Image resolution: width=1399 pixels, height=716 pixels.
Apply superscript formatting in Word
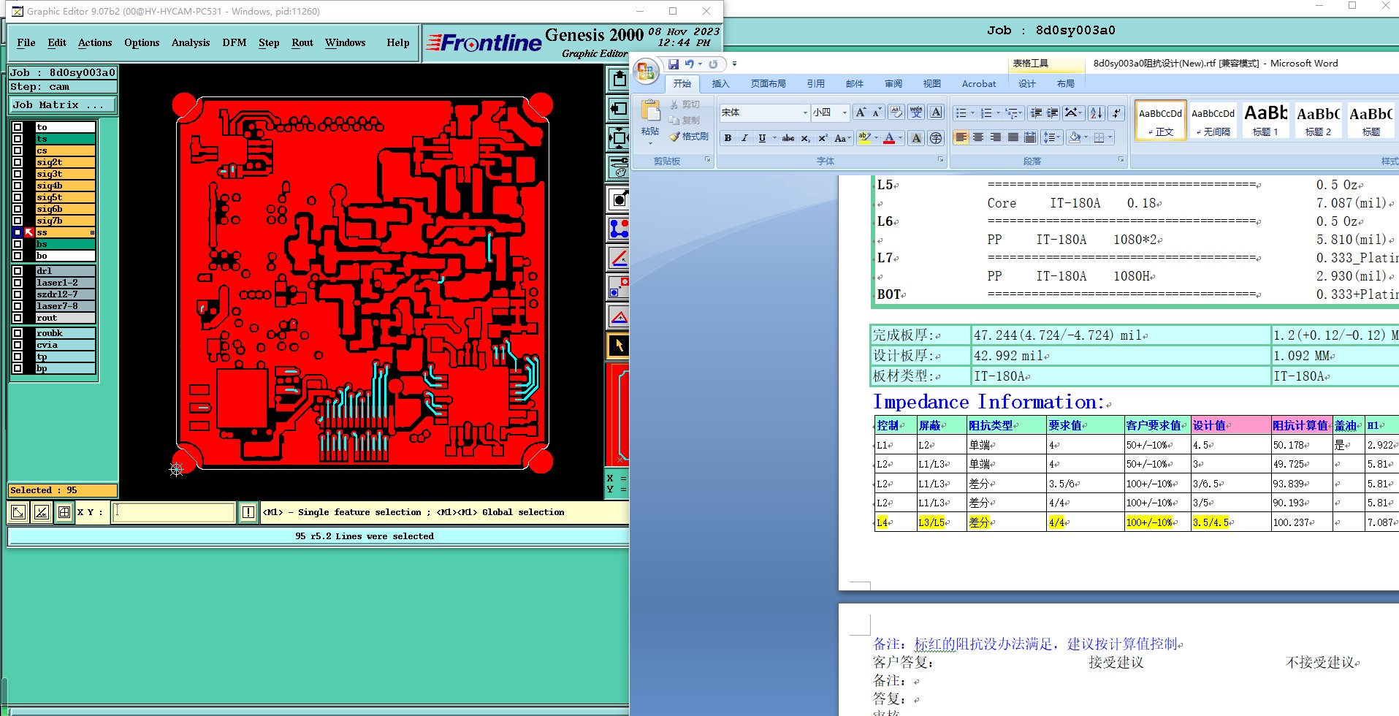823,138
